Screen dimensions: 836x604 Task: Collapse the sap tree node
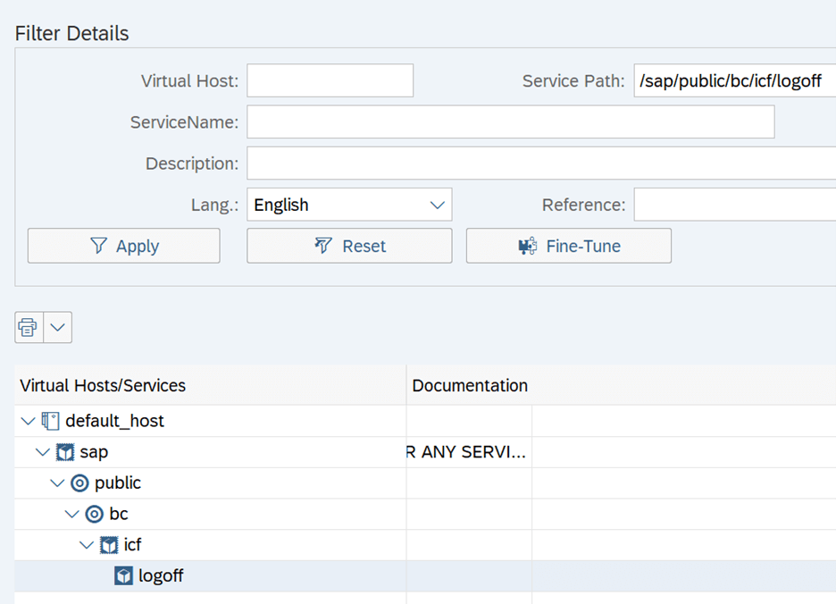43,452
